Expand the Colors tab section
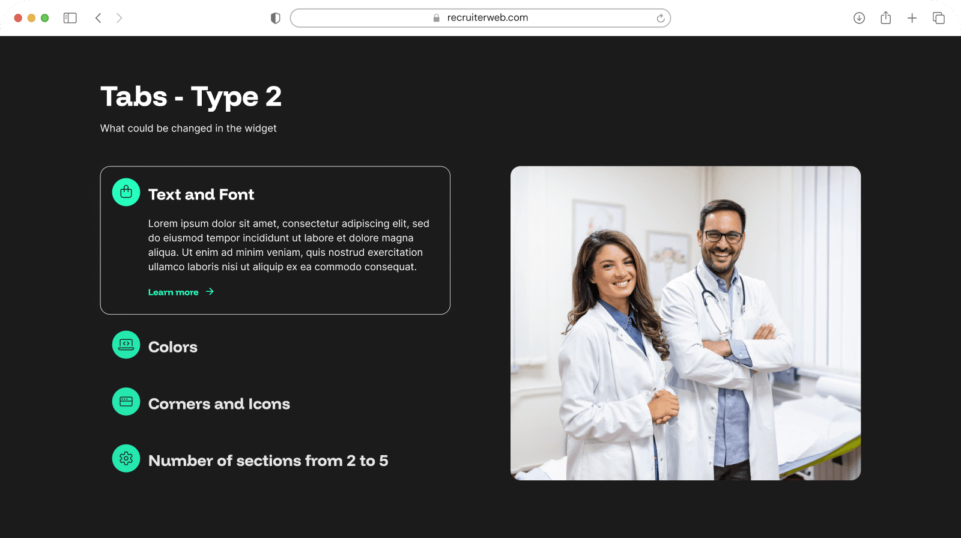The height and width of the screenshot is (538, 961). pyautogui.click(x=173, y=347)
